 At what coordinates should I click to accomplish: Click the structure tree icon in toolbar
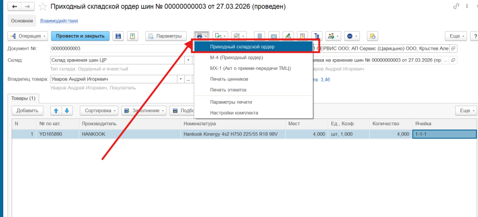(317, 36)
